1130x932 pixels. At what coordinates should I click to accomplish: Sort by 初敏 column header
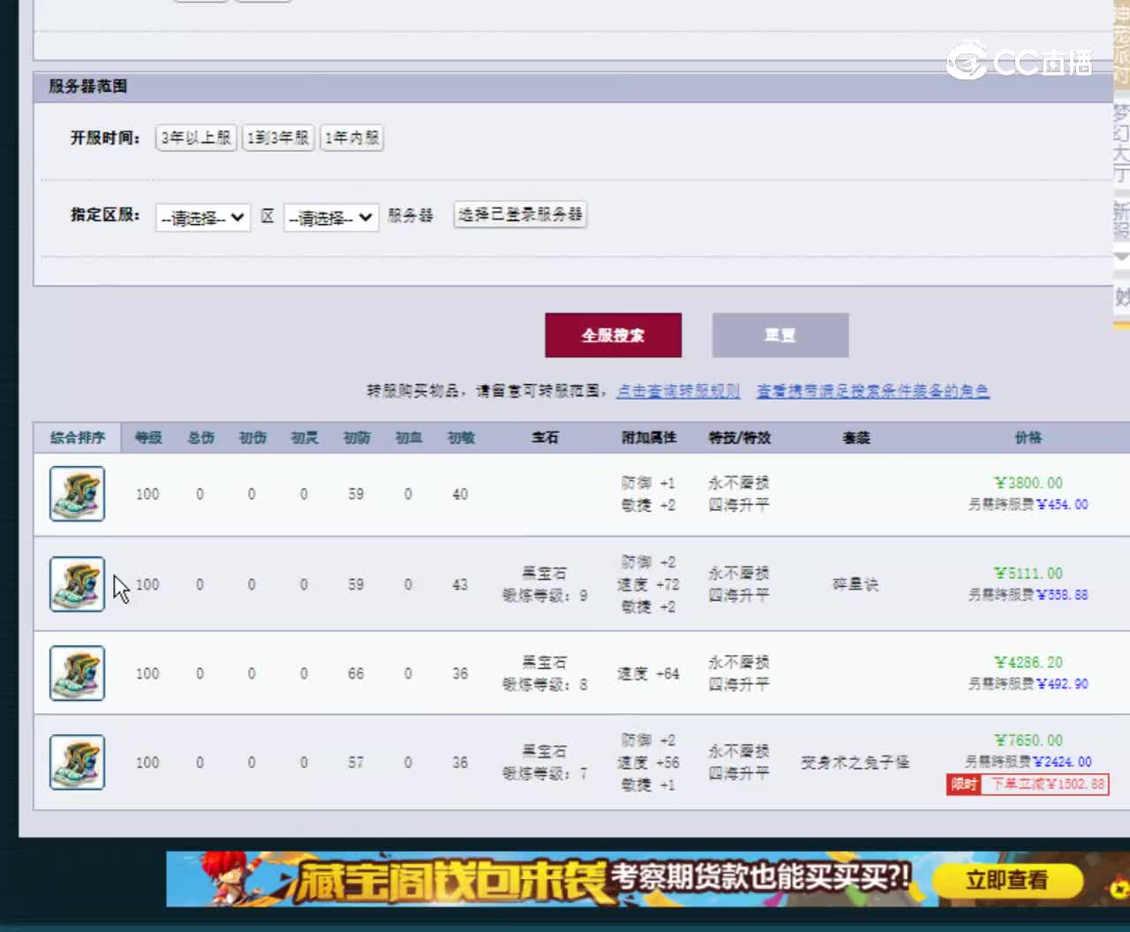tap(461, 438)
